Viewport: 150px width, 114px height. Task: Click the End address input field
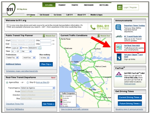23,44
